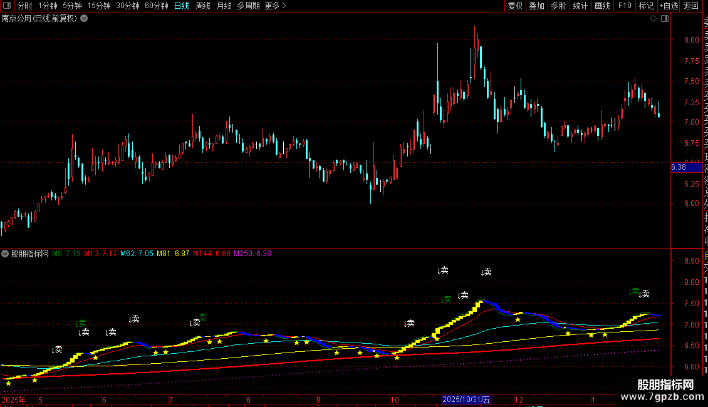Switch chart to 日线 daily period
This screenshot has height=407, width=708.
(x=181, y=6)
